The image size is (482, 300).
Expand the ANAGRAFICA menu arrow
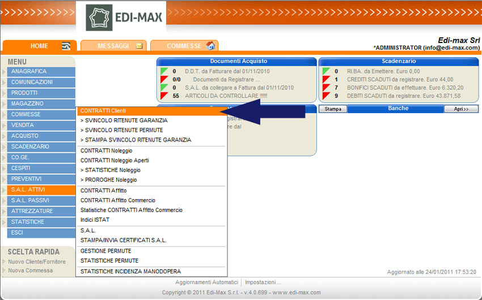pyautogui.click(x=4, y=72)
